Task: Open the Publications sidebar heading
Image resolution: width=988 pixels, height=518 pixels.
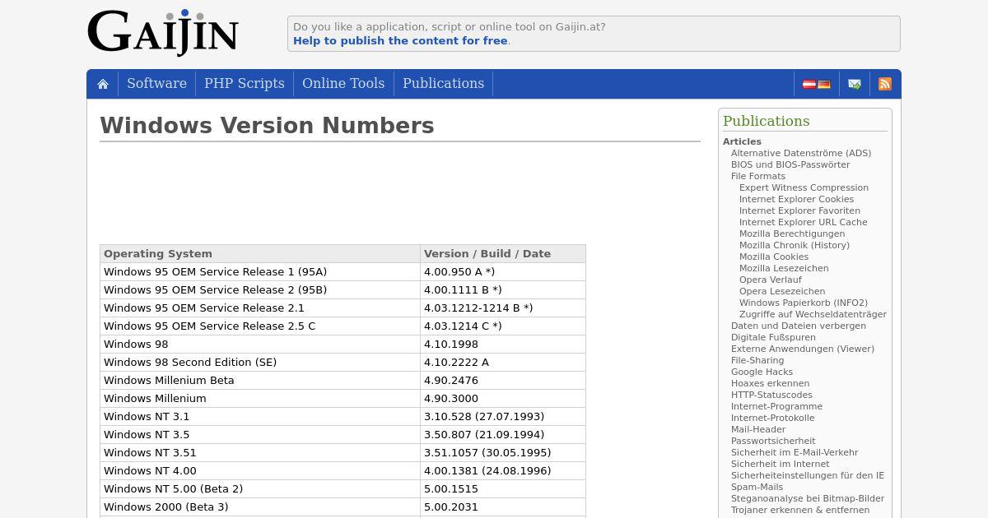Action: (x=767, y=121)
